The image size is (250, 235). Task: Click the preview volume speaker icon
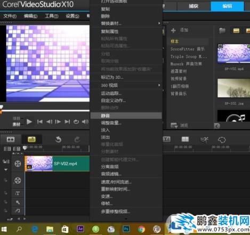[85, 122]
